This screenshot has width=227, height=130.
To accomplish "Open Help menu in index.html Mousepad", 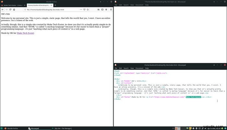I will click(147, 68).
